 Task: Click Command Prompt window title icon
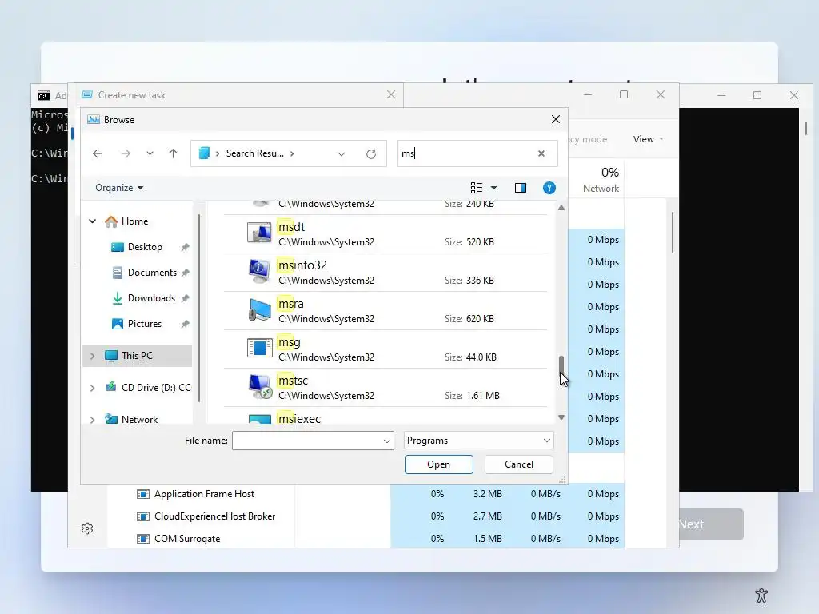coord(44,96)
